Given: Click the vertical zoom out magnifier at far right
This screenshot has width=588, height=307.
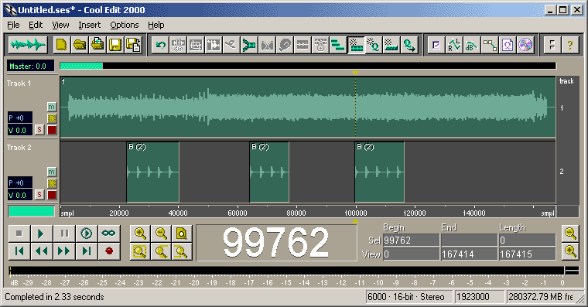Looking at the screenshot, I should (570, 234).
